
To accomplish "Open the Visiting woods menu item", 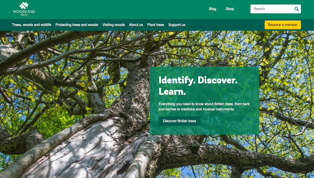I will pos(113,25).
